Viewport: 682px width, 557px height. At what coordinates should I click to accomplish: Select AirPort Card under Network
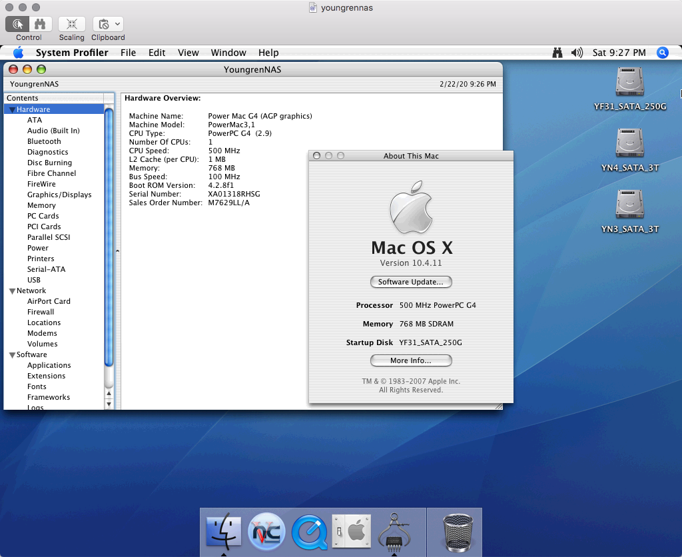pyautogui.click(x=49, y=301)
